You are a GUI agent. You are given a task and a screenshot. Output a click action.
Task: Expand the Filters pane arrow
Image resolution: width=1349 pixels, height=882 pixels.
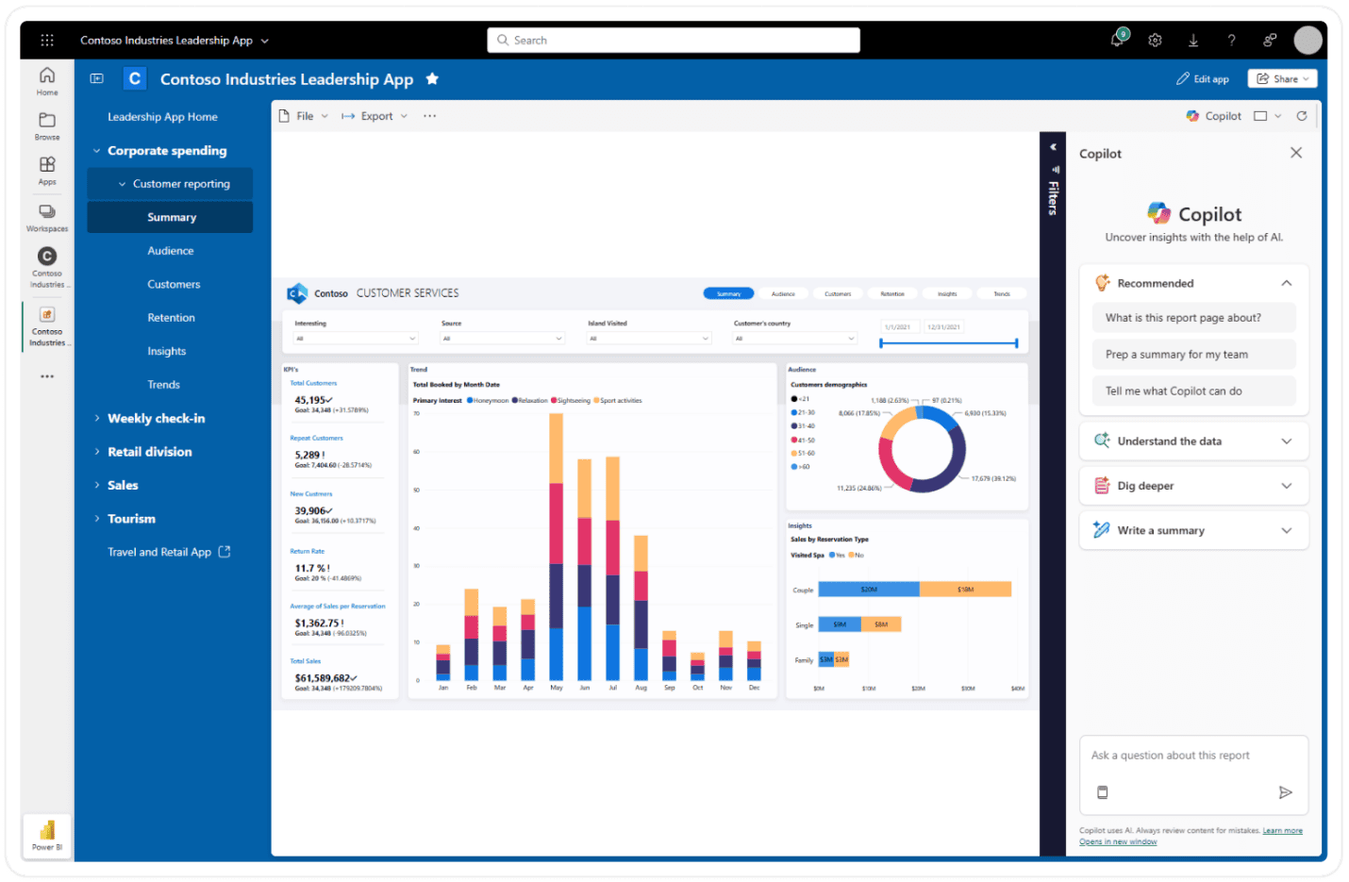pos(1053,147)
